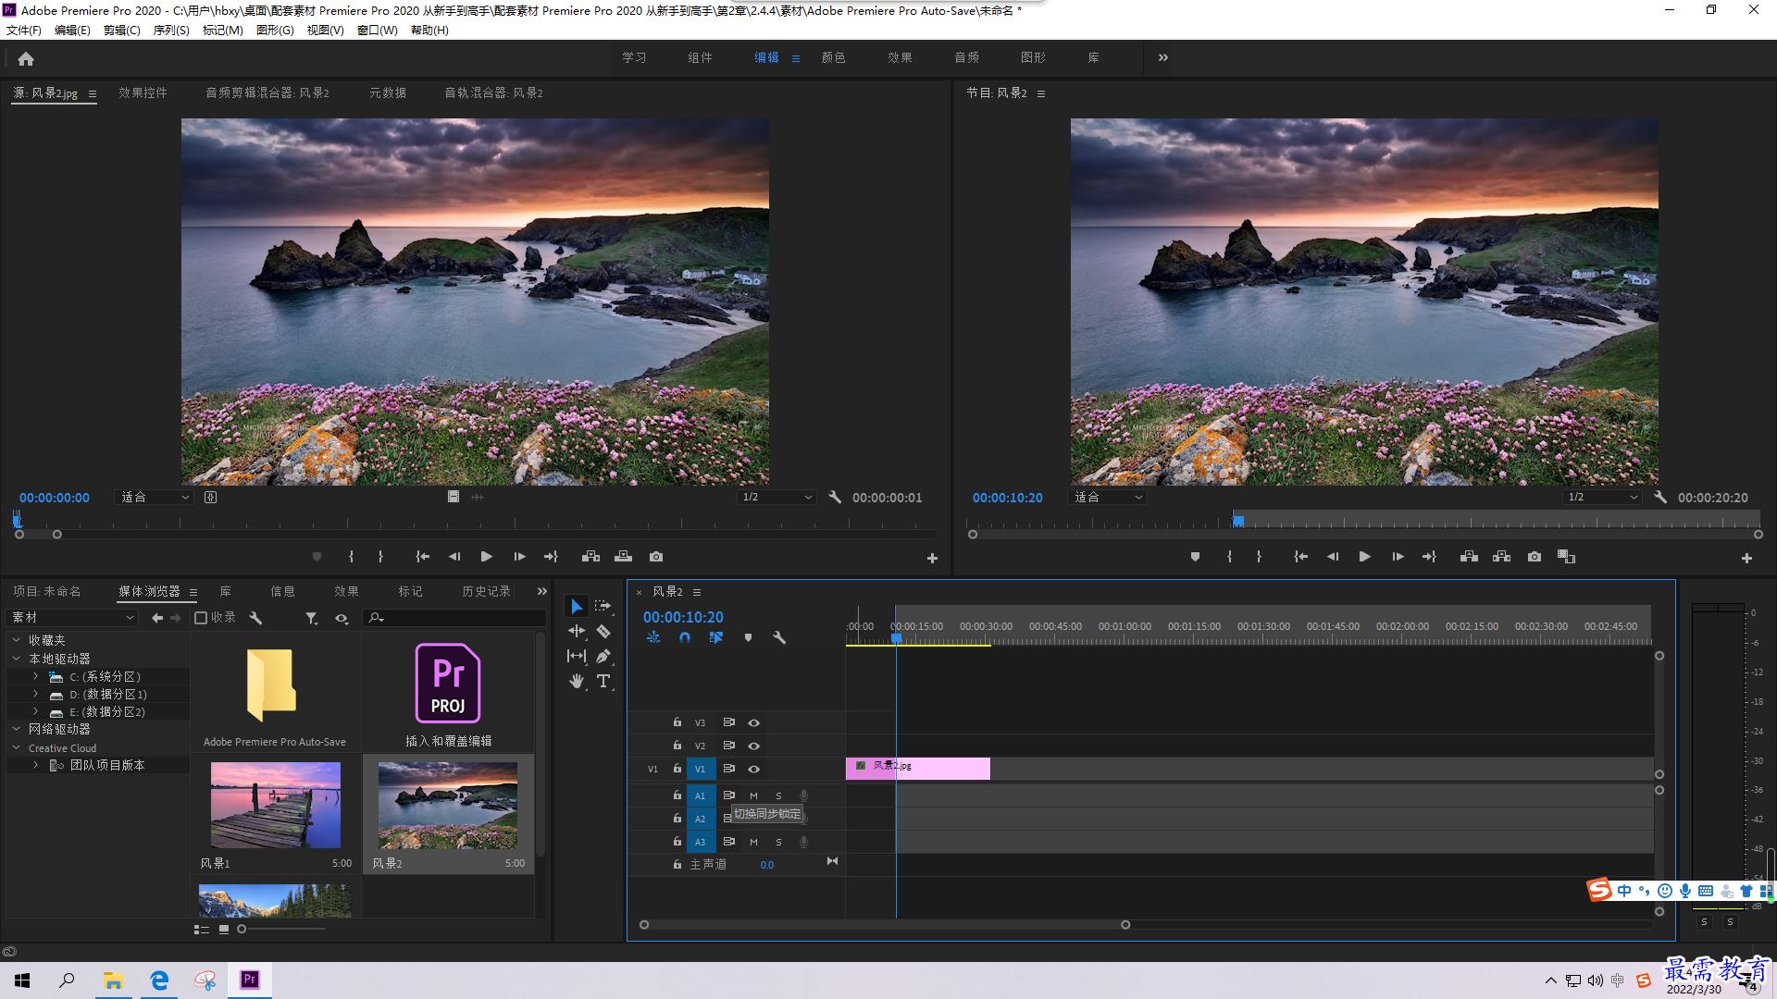This screenshot has width=1777, height=999.
Task: Open Adobe Premiere Pro Auto-Save folder
Action: click(271, 685)
